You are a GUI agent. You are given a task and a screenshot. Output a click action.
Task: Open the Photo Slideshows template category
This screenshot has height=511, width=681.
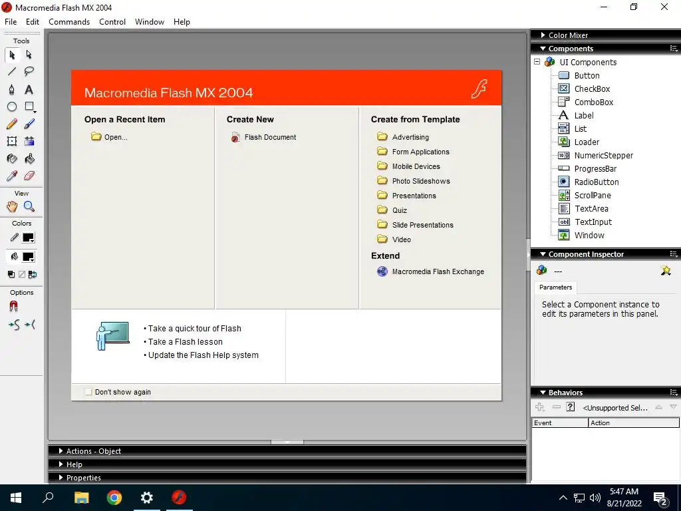[x=414, y=181]
